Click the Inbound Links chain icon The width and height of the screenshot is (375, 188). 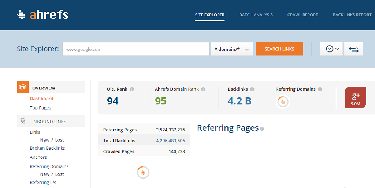pos(23,121)
